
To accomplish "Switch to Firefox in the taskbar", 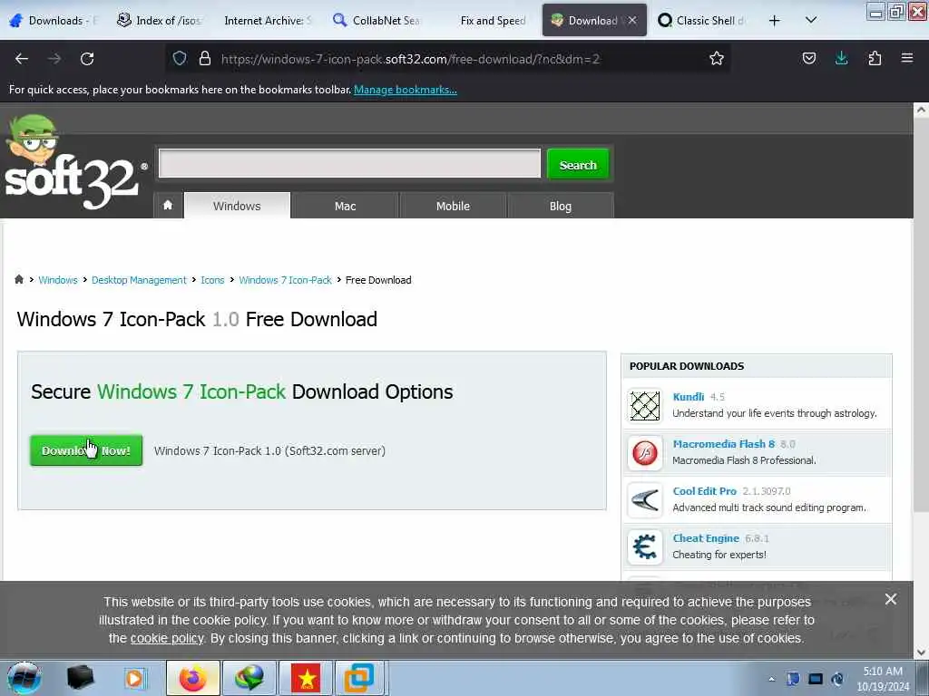I will click(192, 678).
